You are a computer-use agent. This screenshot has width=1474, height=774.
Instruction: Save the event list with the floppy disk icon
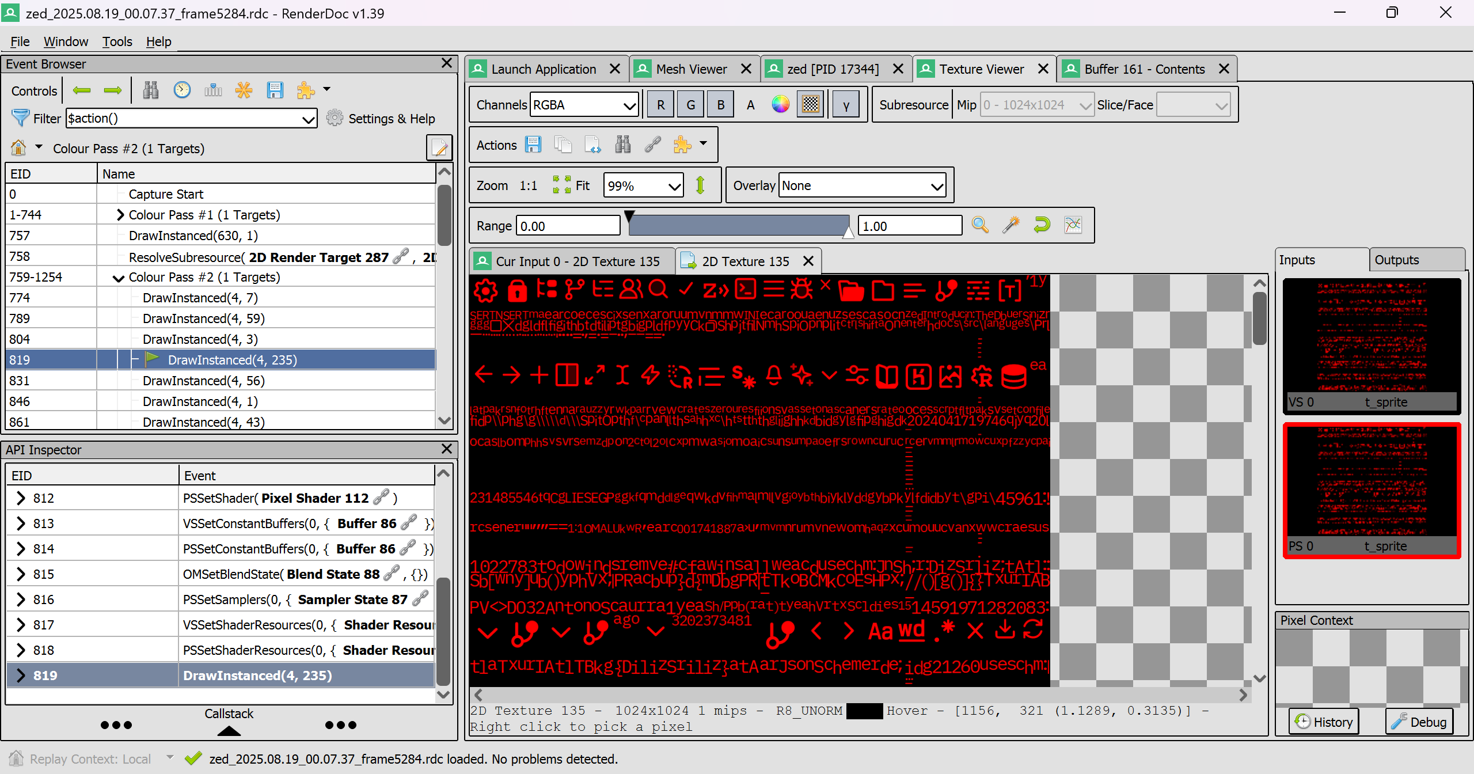click(275, 90)
